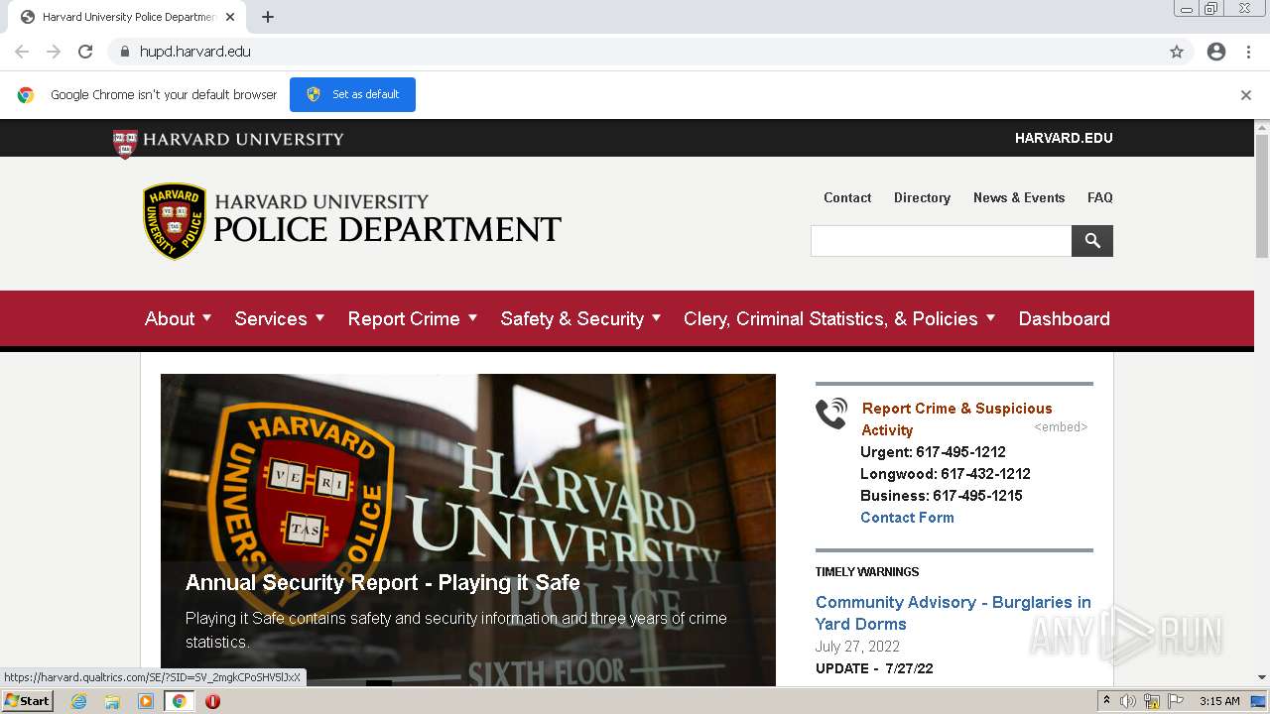Expand the Services menu
Screen dimensions: 1270x714
[x=280, y=318]
